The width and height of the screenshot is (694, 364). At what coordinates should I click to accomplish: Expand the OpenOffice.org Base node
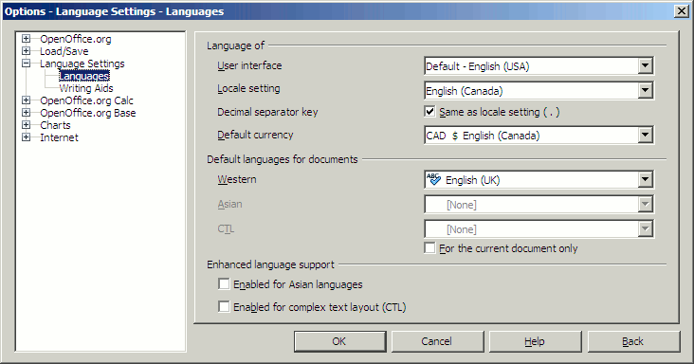coord(27,113)
